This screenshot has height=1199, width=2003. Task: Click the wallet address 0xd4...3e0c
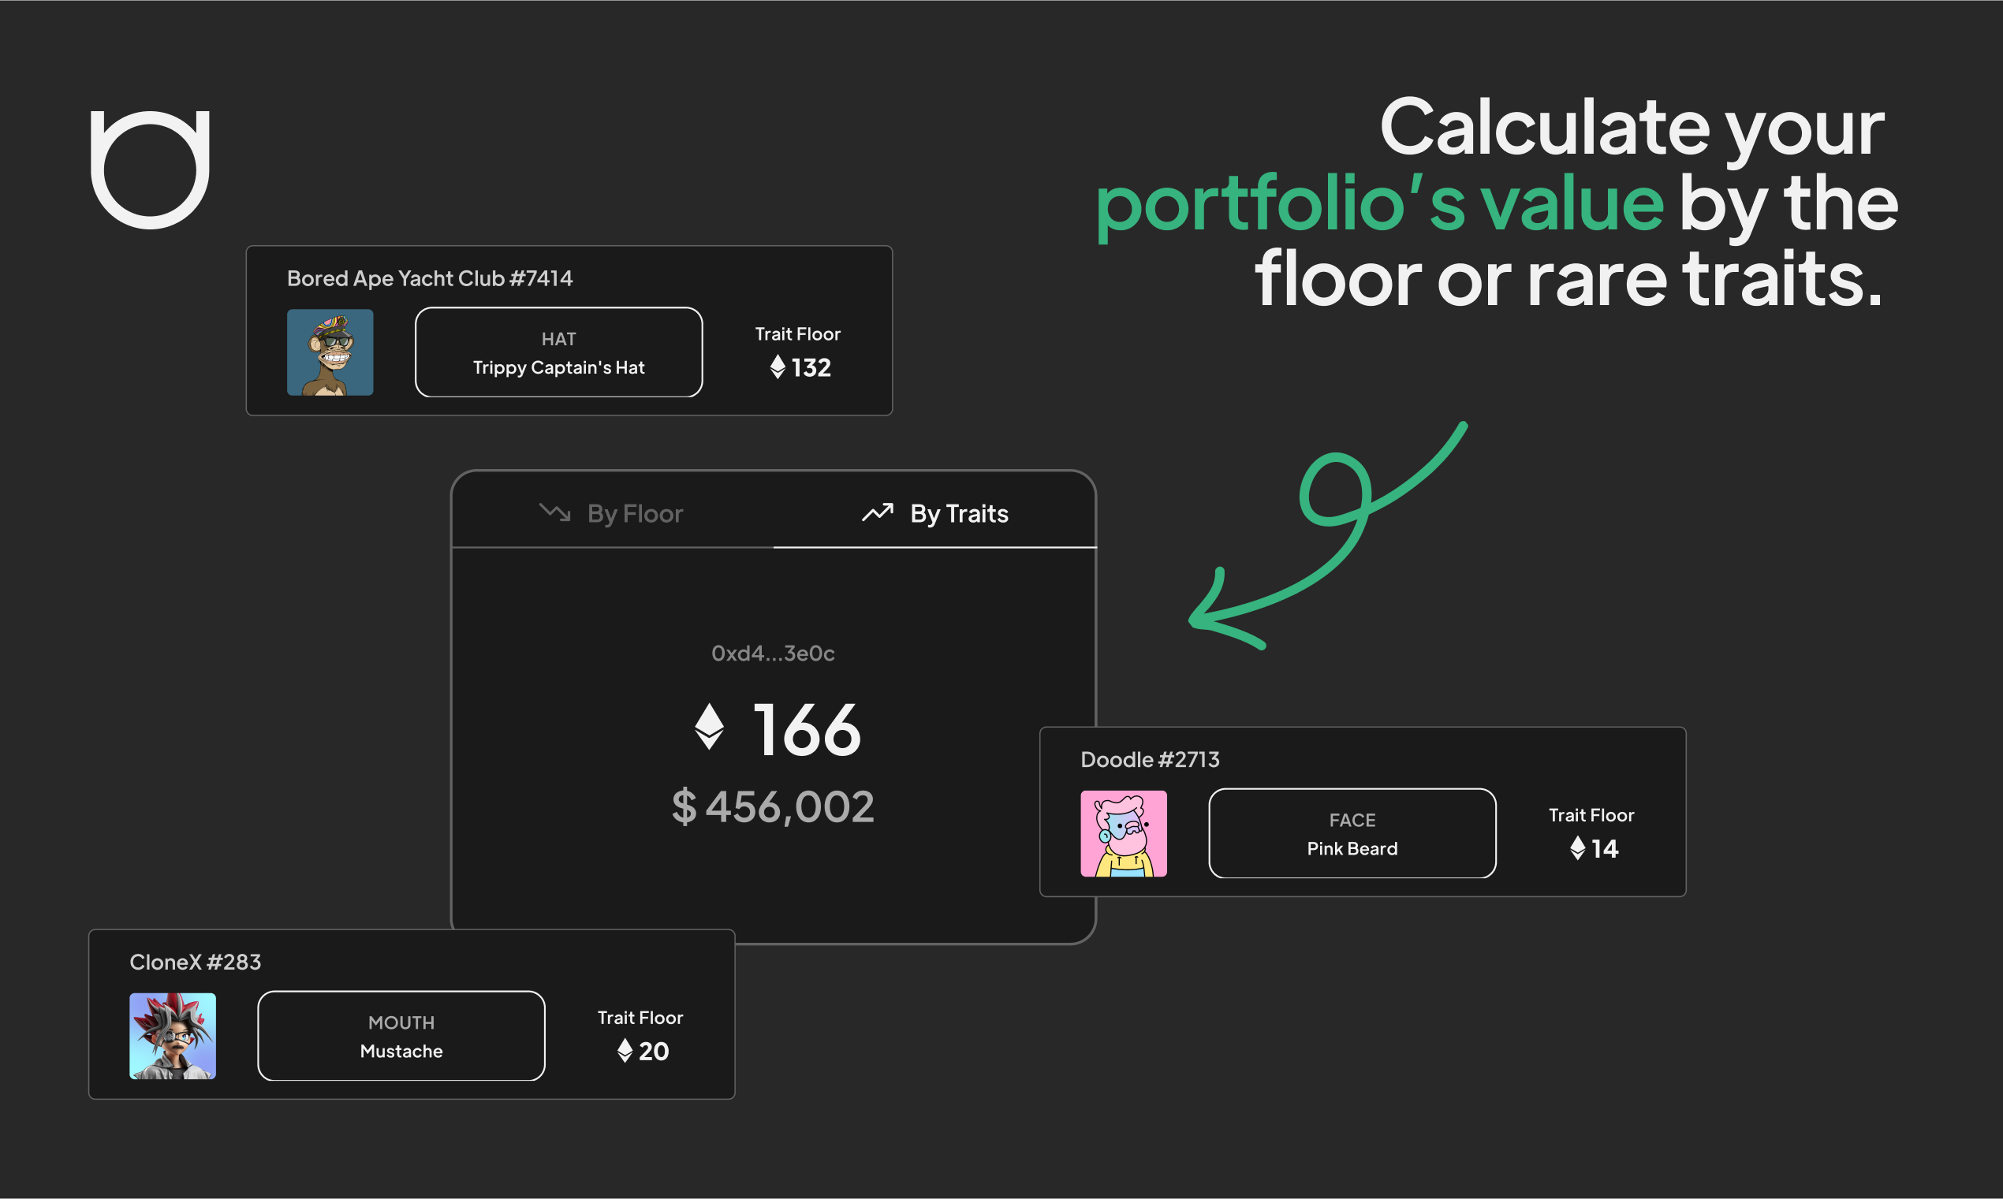pyautogui.click(x=773, y=653)
